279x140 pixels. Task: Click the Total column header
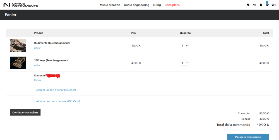coord(266,33)
